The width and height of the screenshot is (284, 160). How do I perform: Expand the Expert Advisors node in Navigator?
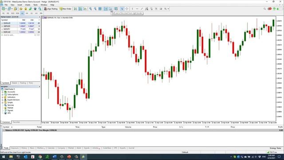point(3,100)
